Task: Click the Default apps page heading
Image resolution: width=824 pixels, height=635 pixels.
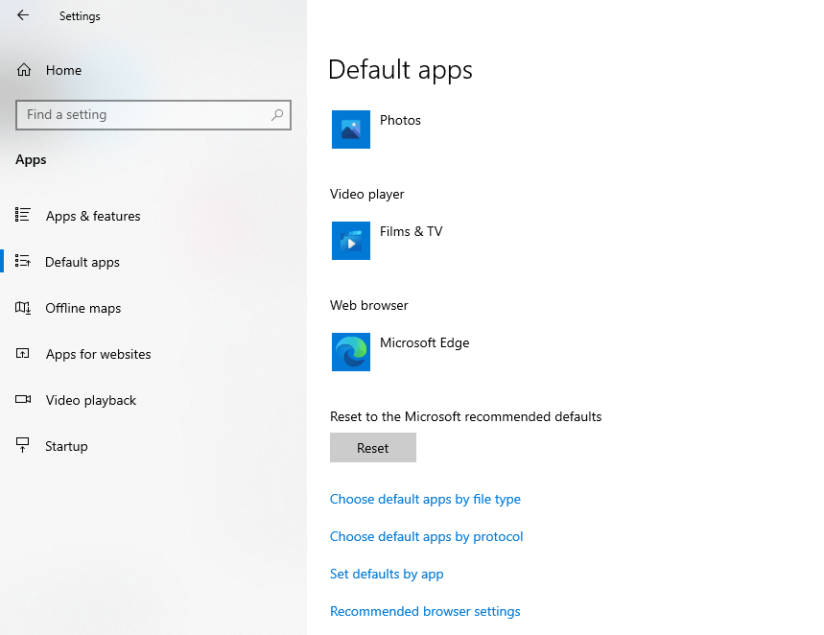Action: [x=400, y=70]
